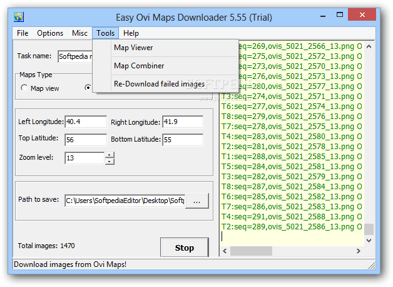This screenshot has height=287, width=393.
Task: Browse for save path with ... button
Action: point(197,201)
